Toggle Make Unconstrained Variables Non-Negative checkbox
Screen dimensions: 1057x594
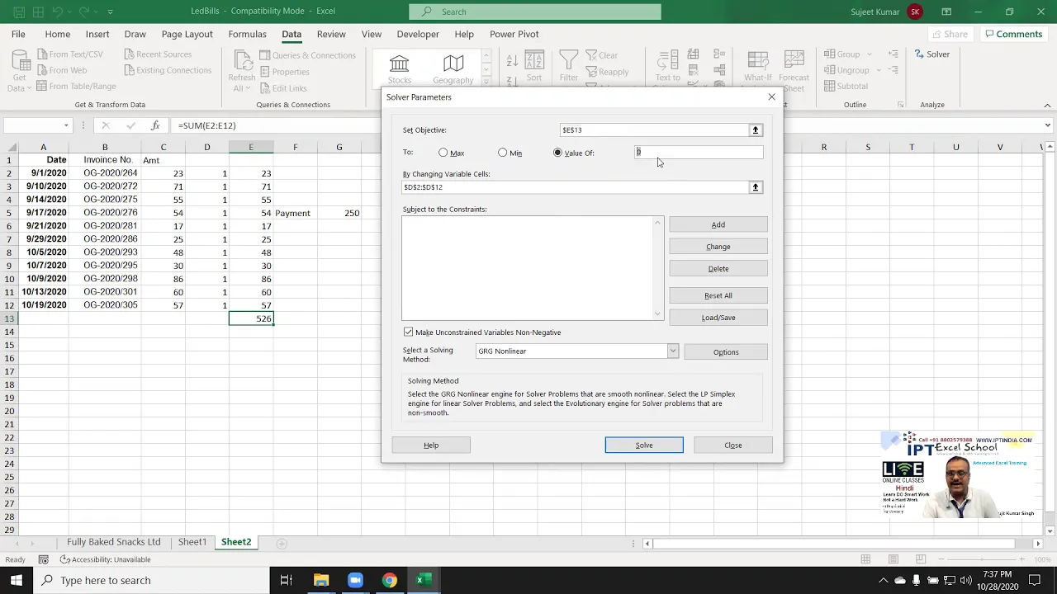coord(408,332)
